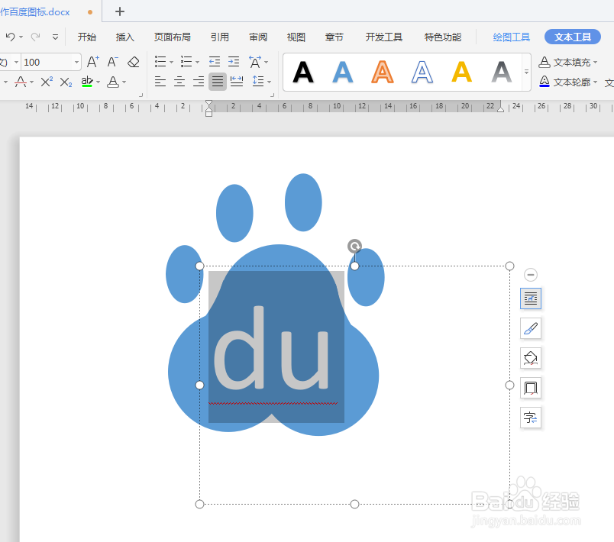Click the font color A icon
Screen dimensions: 614x542
pos(113,82)
